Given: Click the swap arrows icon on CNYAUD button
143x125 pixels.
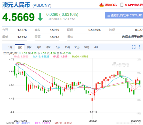Looking at the screenshot, I should point(109,16).
